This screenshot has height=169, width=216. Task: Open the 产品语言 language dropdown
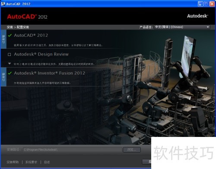tap(182, 27)
